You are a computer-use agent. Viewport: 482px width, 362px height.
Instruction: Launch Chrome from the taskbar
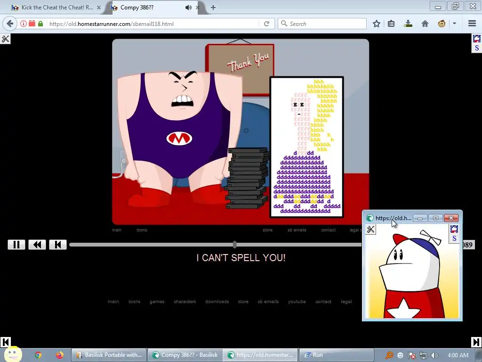pos(38,355)
